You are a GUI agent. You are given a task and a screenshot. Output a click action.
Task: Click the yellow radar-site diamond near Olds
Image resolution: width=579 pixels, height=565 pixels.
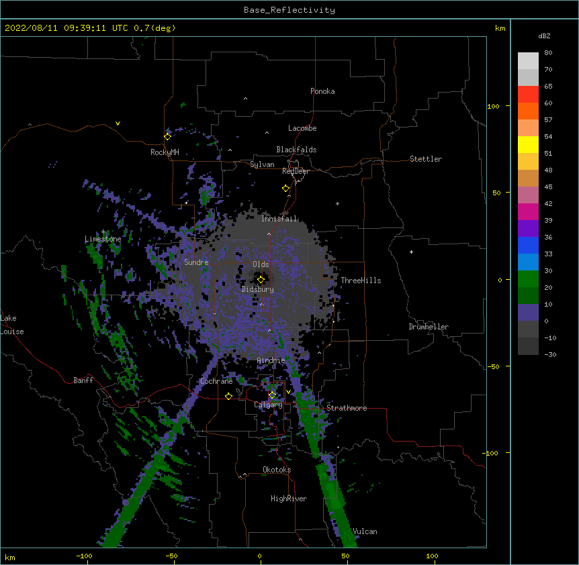261,280
